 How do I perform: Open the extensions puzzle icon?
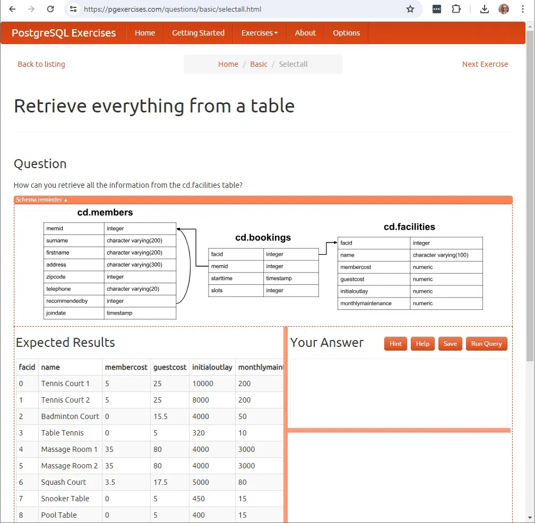[456, 9]
